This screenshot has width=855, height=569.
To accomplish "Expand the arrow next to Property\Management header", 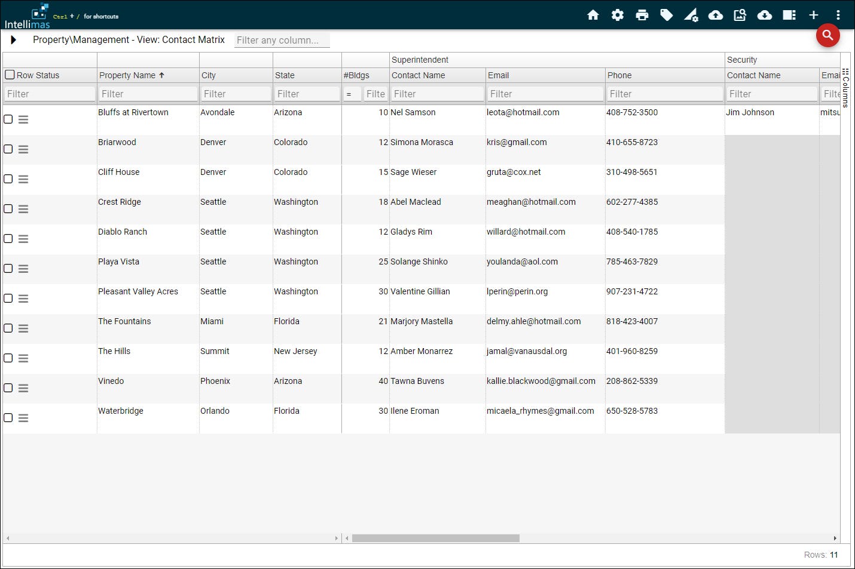I will coord(14,39).
